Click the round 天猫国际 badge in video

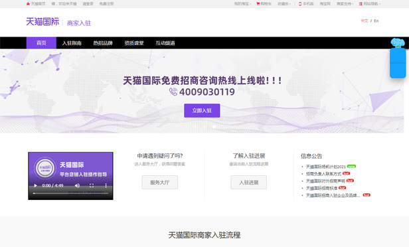click(45, 168)
